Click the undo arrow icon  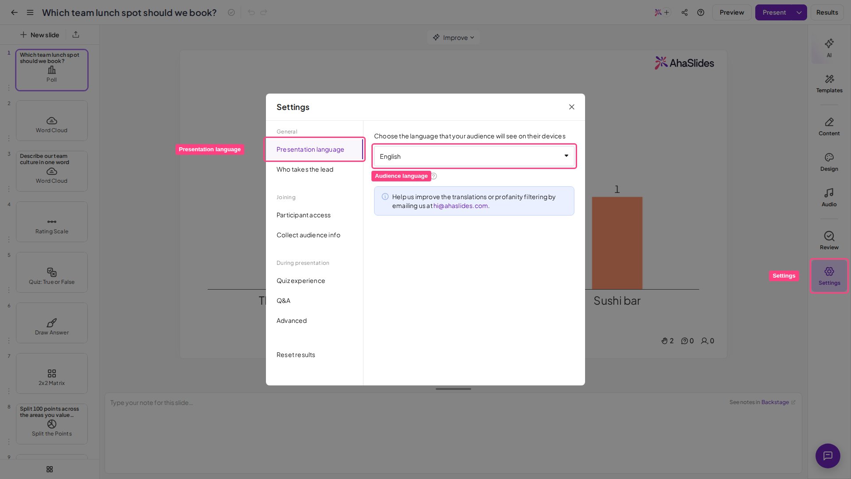click(251, 12)
